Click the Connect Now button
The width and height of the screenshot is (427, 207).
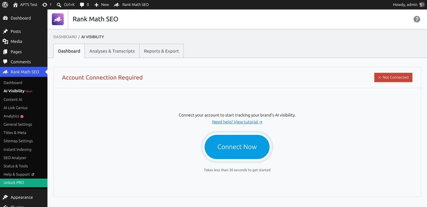point(237,147)
